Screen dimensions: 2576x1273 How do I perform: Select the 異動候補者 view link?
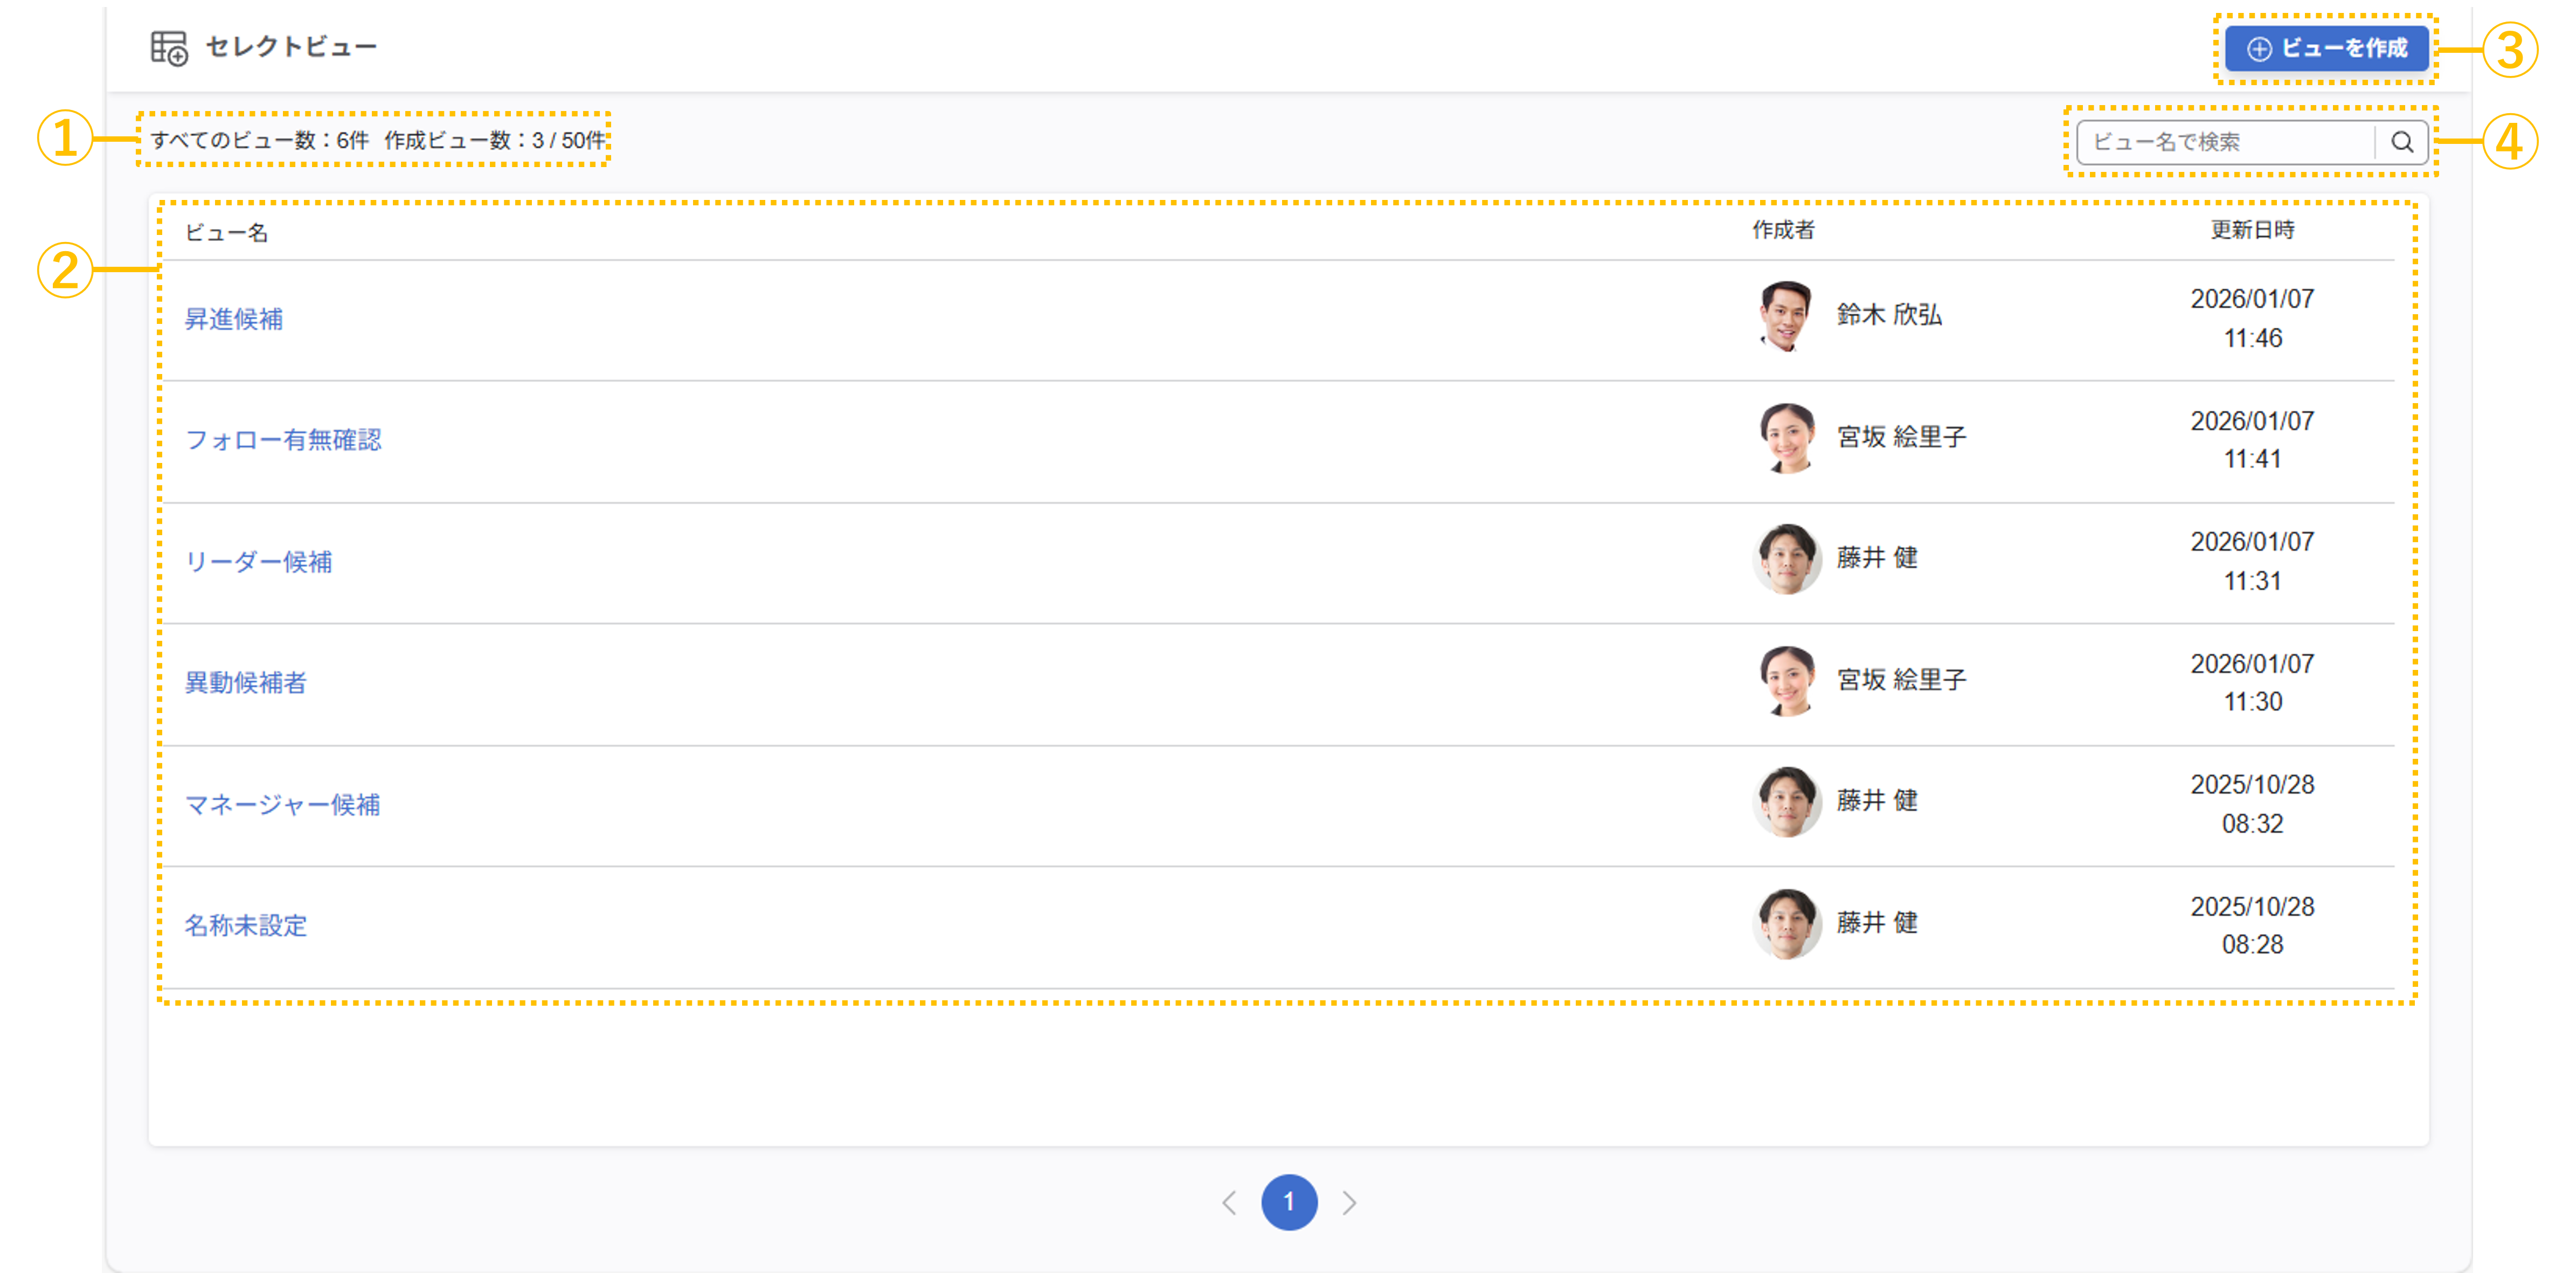(246, 683)
